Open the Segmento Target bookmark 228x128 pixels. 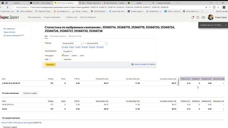pyautogui.click(x=43, y=11)
